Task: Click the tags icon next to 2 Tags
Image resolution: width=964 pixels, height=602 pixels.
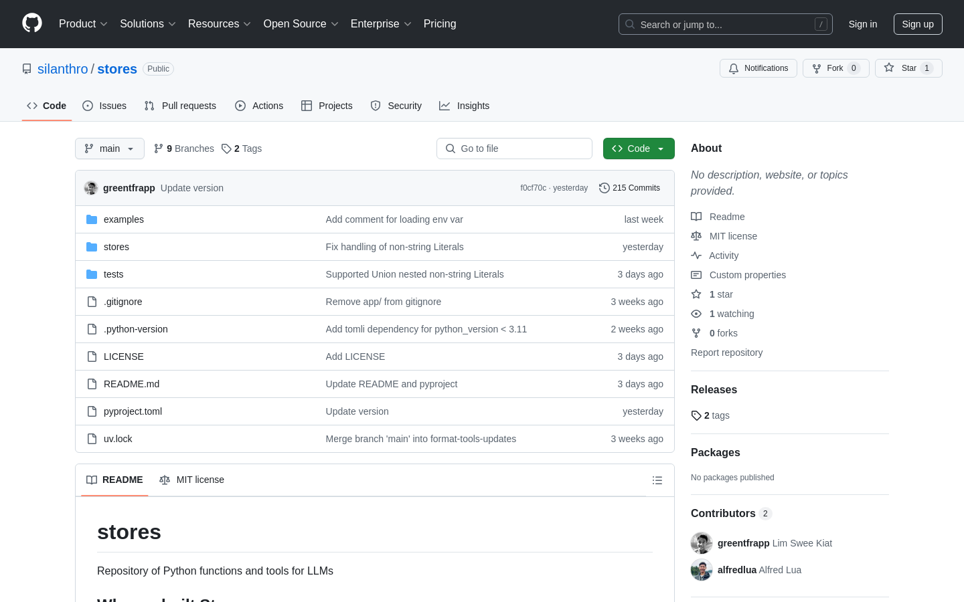Action: pyautogui.click(x=227, y=148)
